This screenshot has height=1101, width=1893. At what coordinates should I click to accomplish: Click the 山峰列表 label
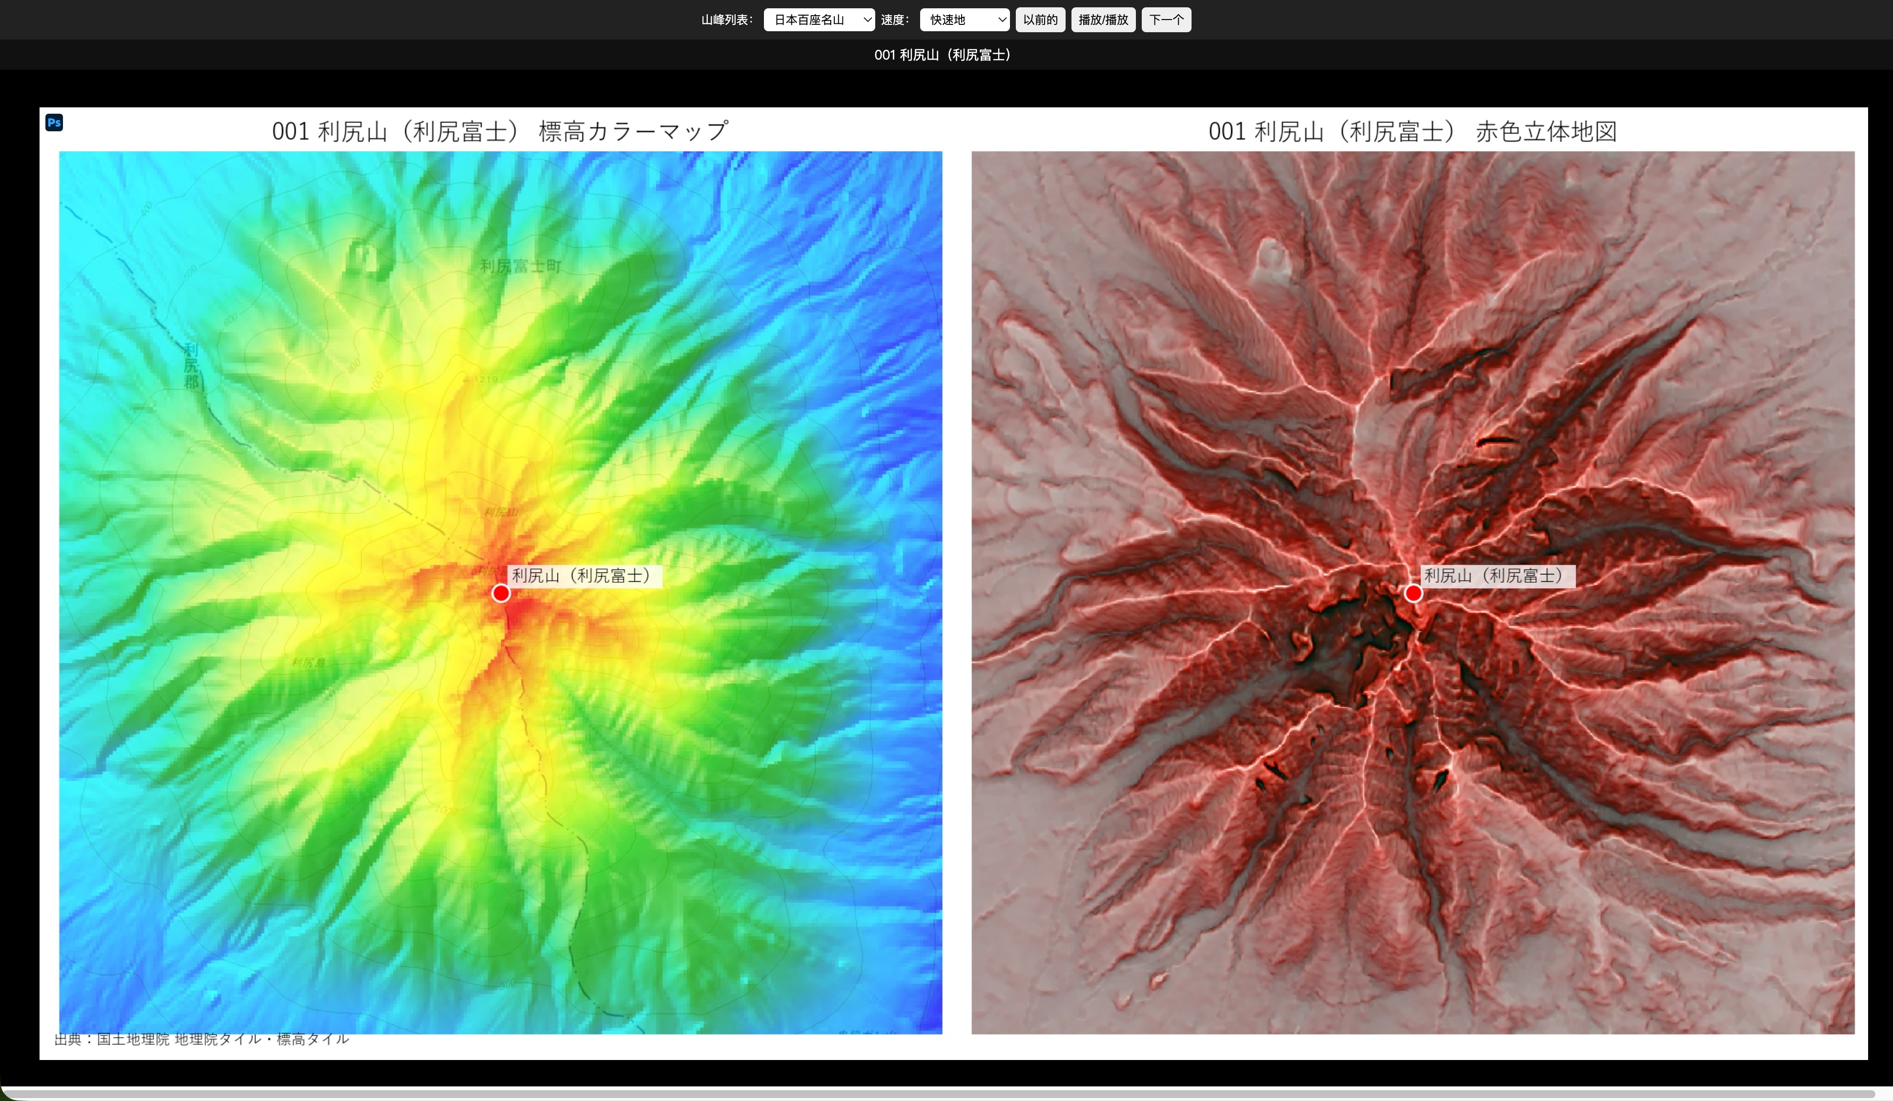coord(726,20)
